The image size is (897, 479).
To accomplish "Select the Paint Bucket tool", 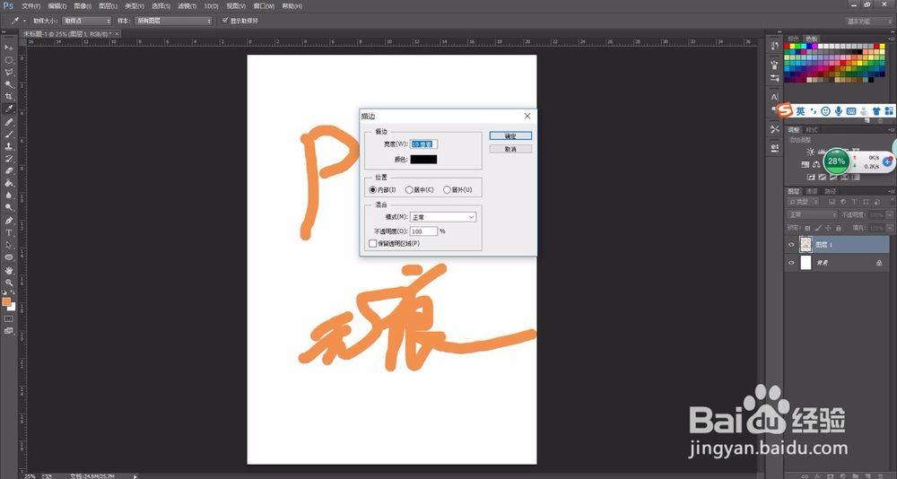I will coord(9,183).
